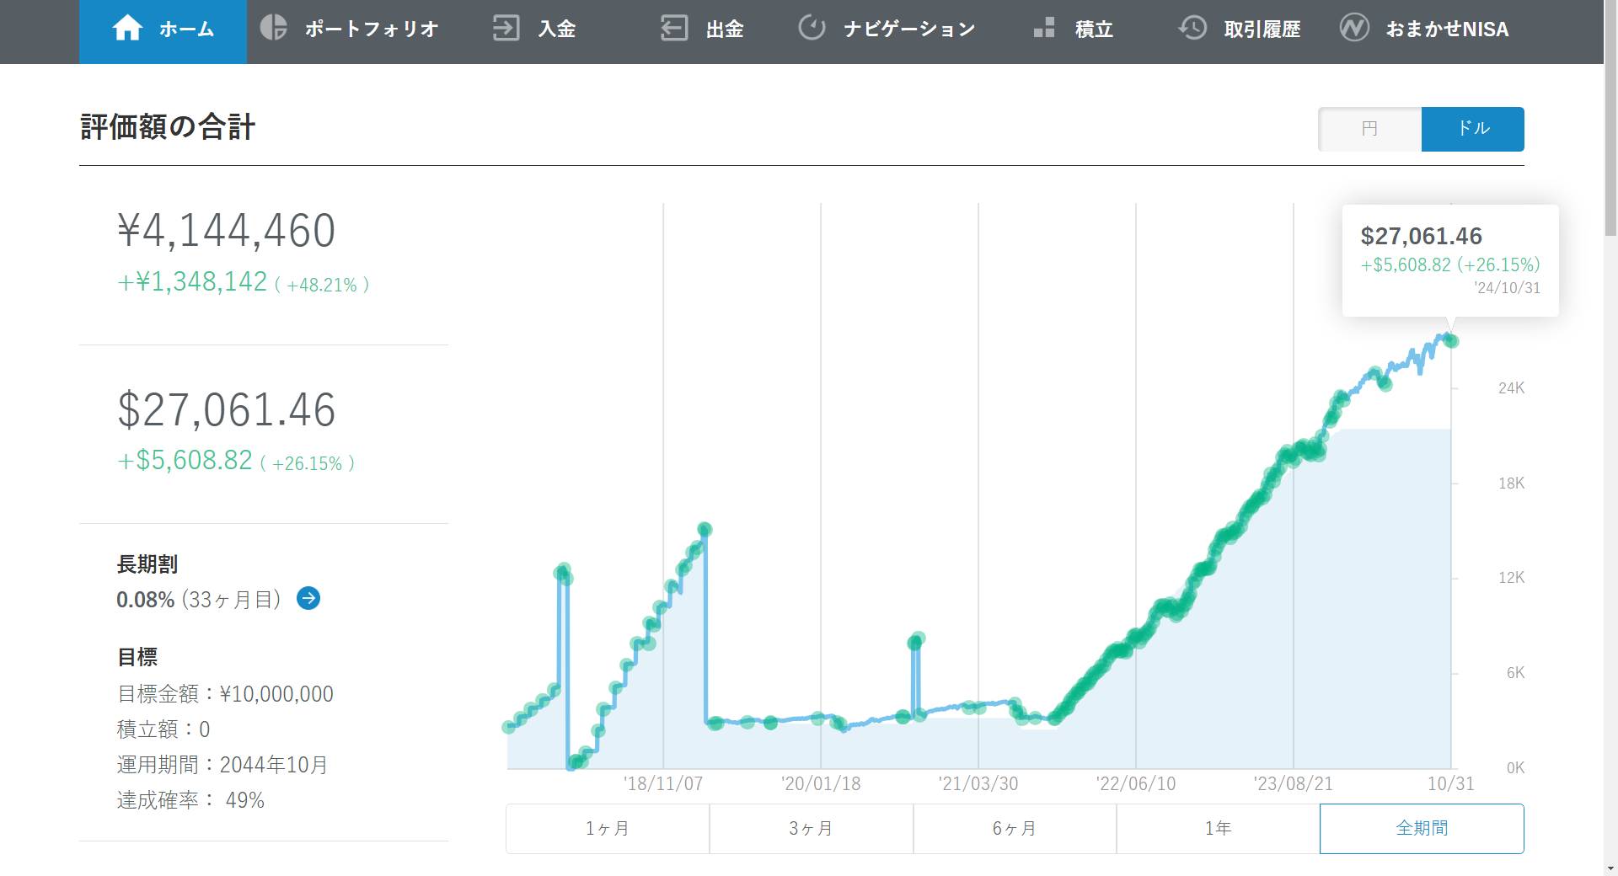The image size is (1618, 876).
Task: Click the Home house icon
Action: click(x=127, y=29)
